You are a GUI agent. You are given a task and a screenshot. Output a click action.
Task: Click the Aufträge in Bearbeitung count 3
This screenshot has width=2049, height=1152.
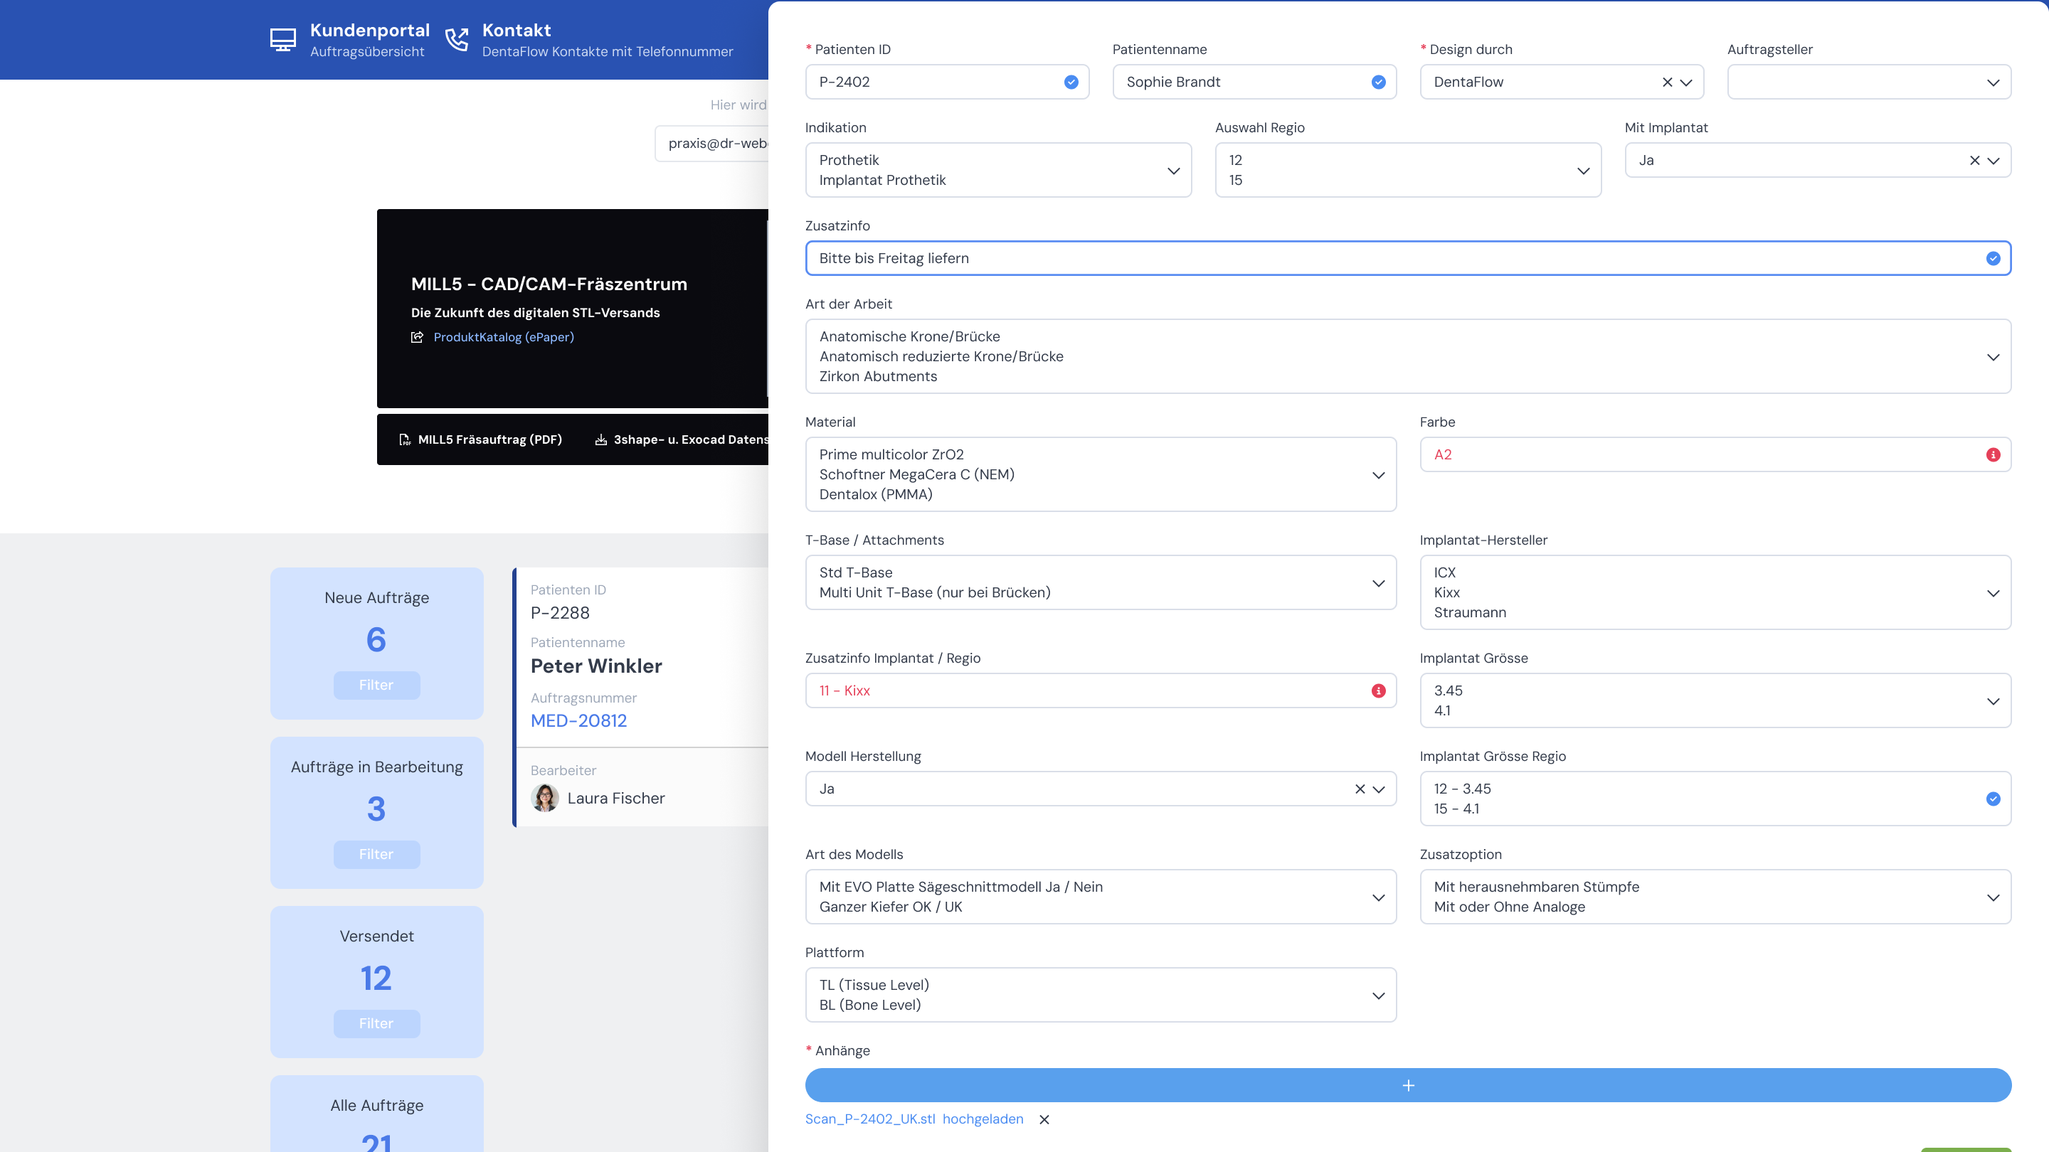point(376,809)
